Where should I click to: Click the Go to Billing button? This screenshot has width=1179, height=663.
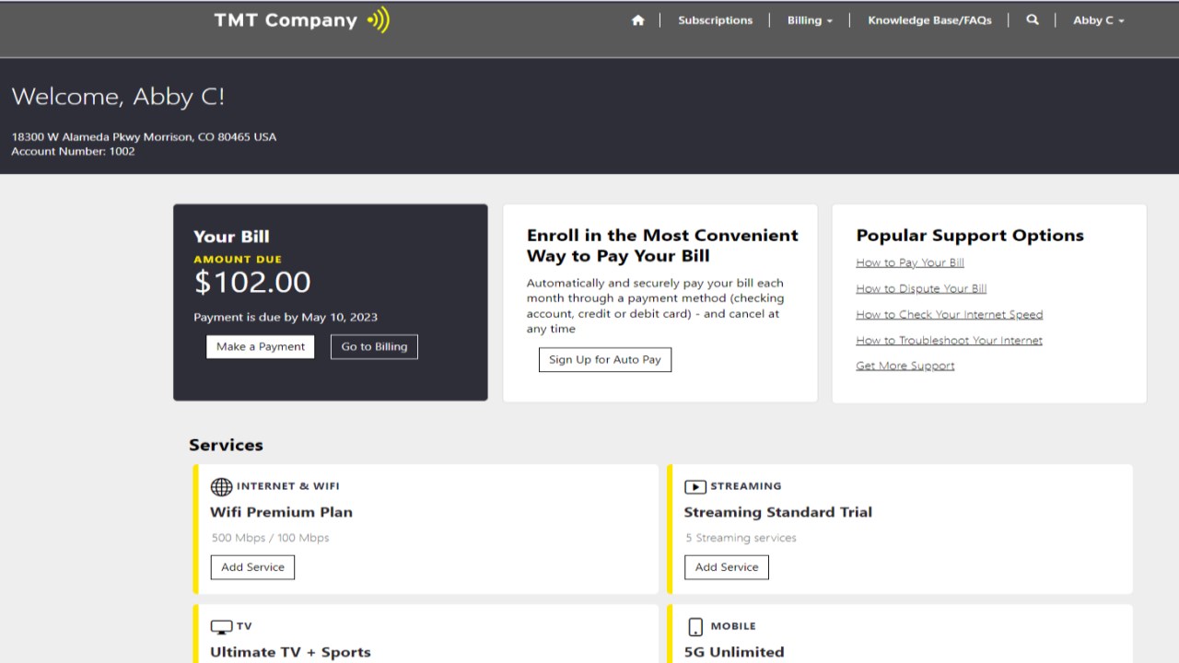click(x=374, y=346)
